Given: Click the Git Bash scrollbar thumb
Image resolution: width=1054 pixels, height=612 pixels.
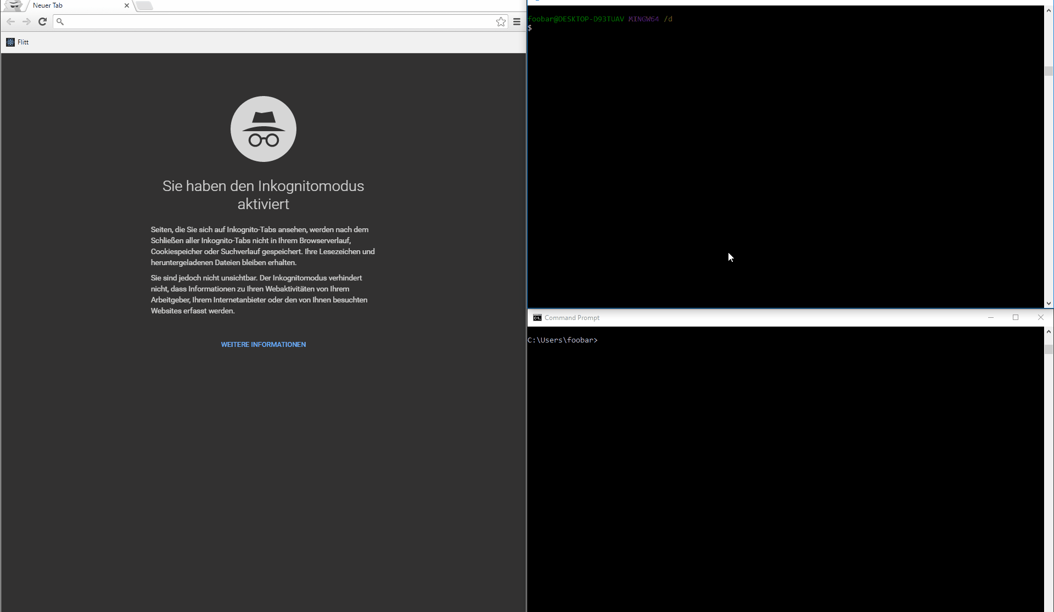Looking at the screenshot, I should 1049,71.
